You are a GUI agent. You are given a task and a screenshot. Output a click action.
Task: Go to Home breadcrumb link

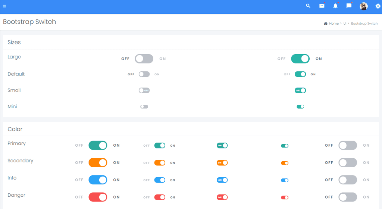(334, 24)
